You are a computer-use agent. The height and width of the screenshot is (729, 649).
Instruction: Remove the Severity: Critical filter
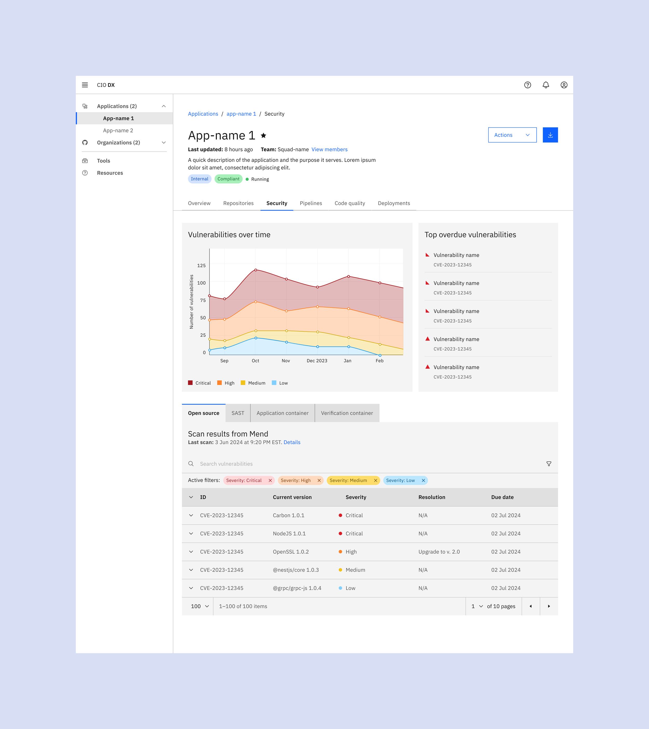(x=270, y=480)
